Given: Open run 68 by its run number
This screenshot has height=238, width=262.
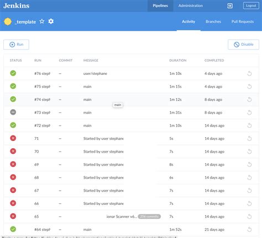Looking at the screenshot, I should tap(36, 177).
